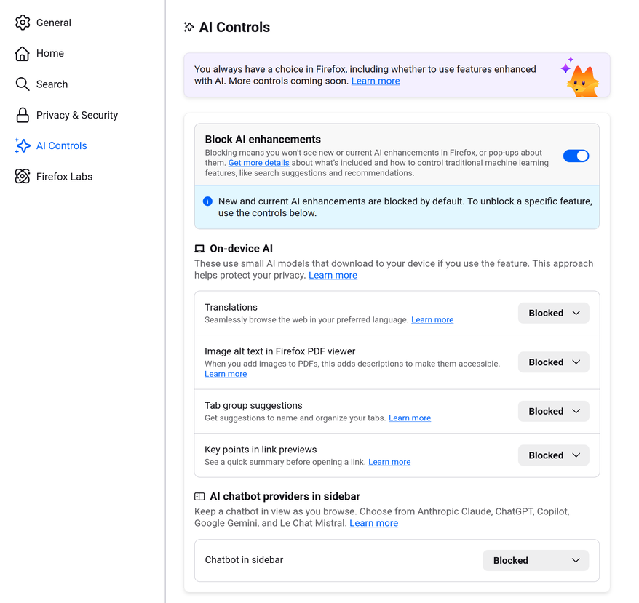Open the Translations Blocked dropdown

pyautogui.click(x=553, y=313)
